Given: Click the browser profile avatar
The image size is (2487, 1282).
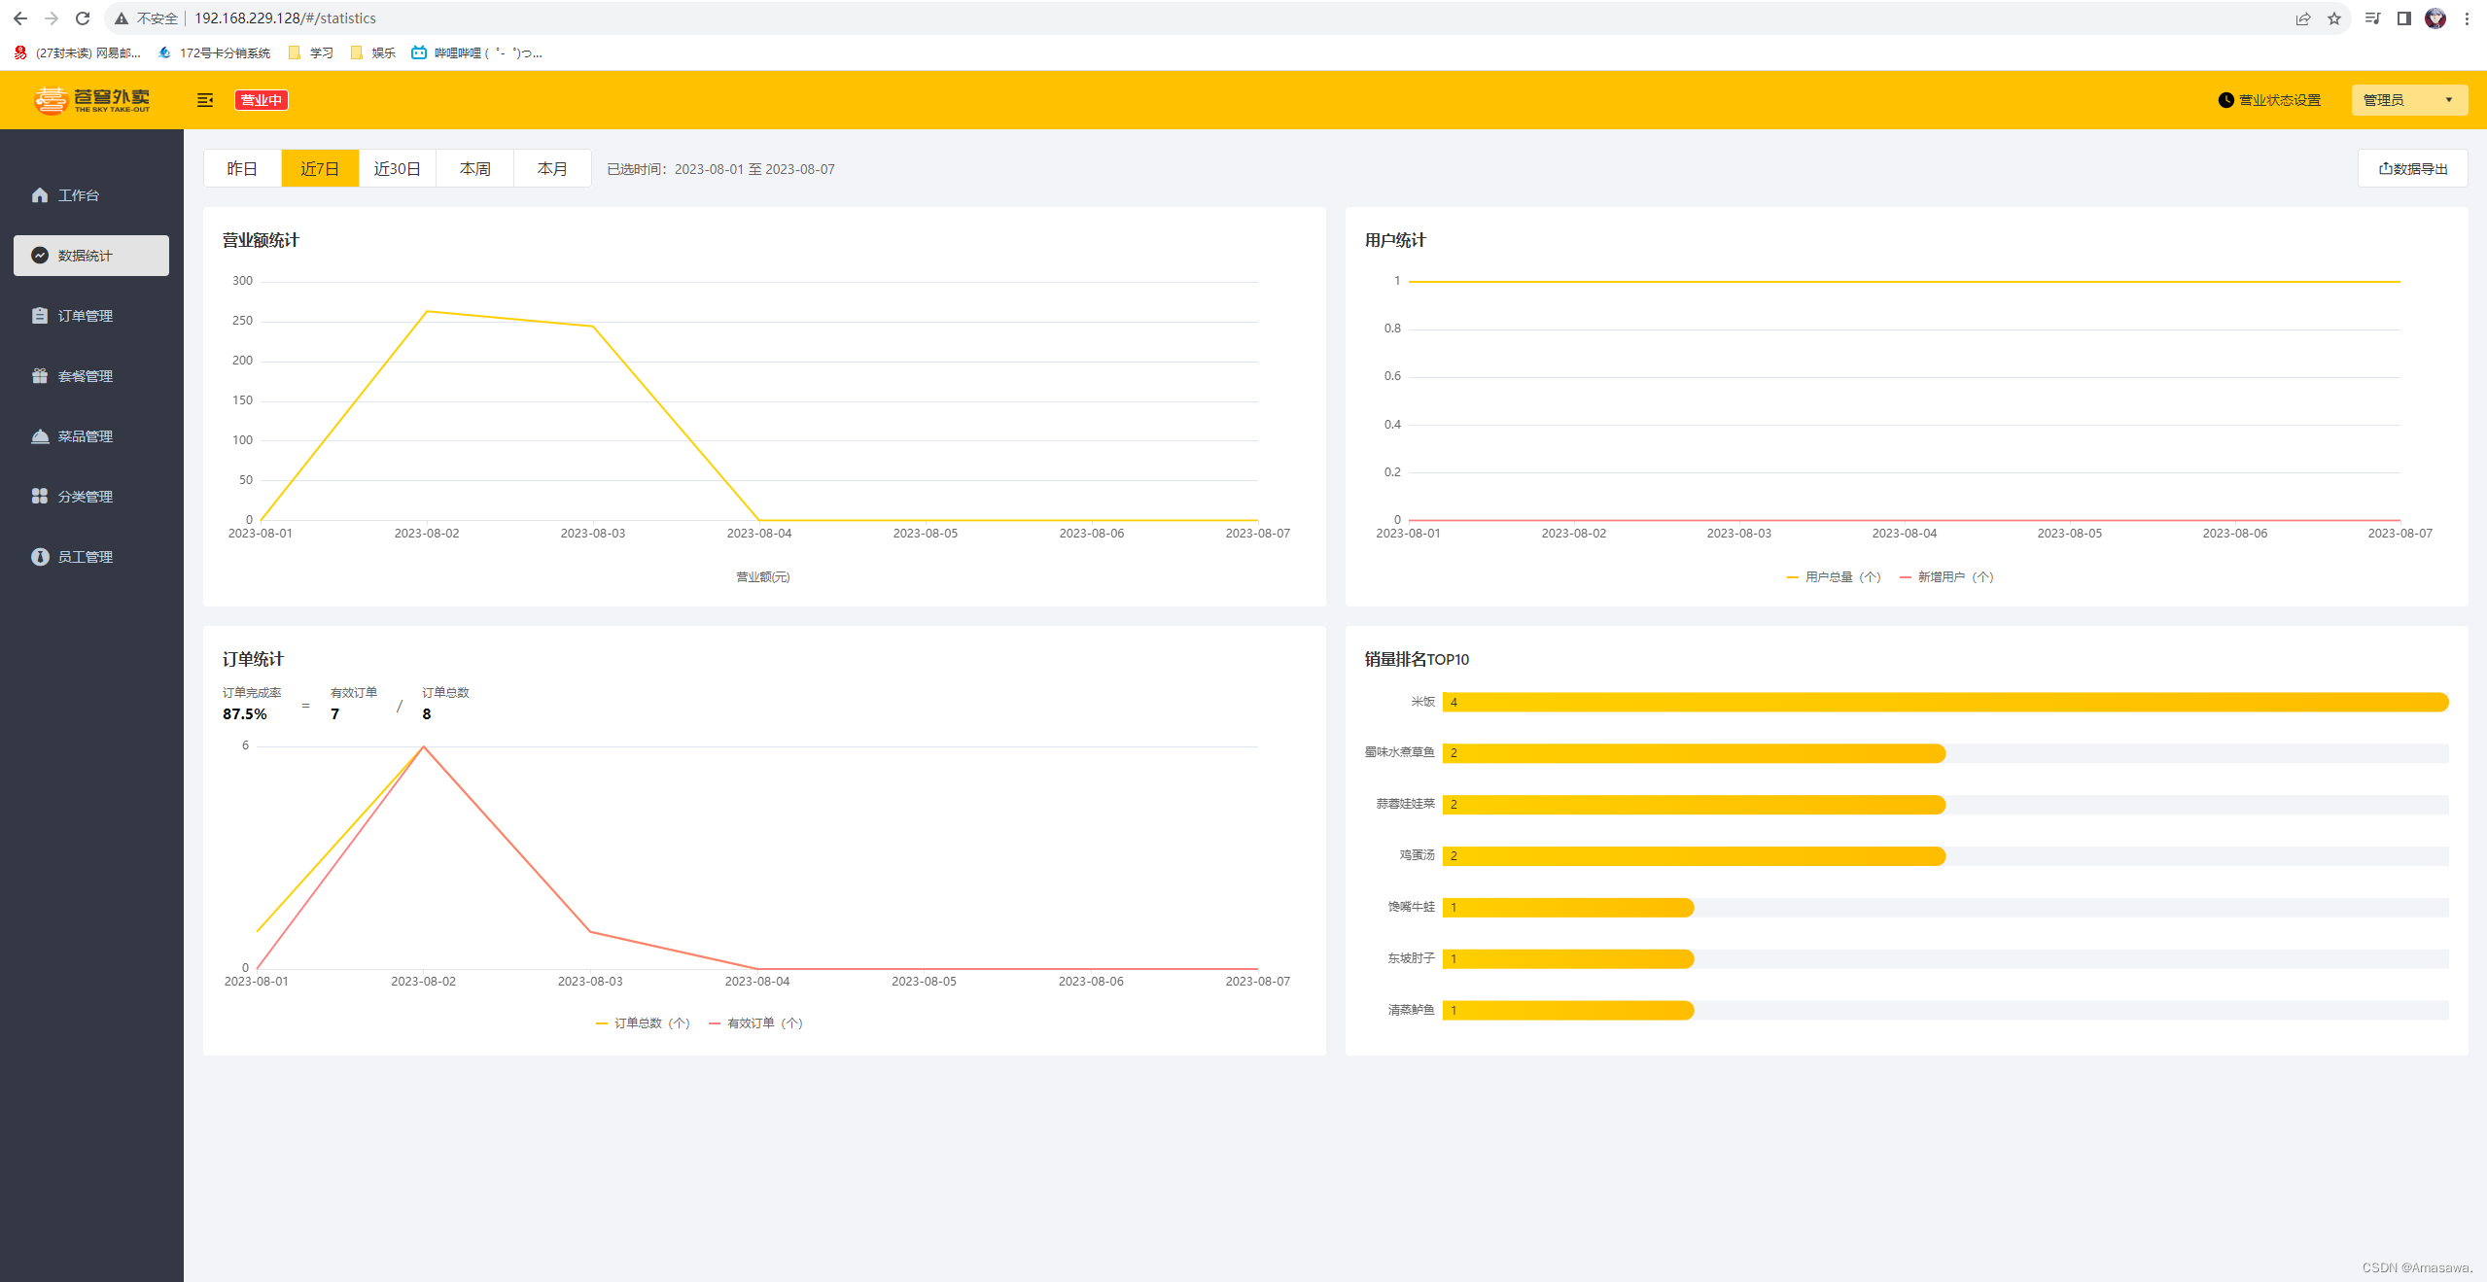Looking at the screenshot, I should pyautogui.click(x=2435, y=18).
